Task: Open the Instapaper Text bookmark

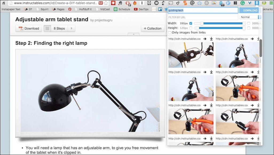Action: click(11, 9)
